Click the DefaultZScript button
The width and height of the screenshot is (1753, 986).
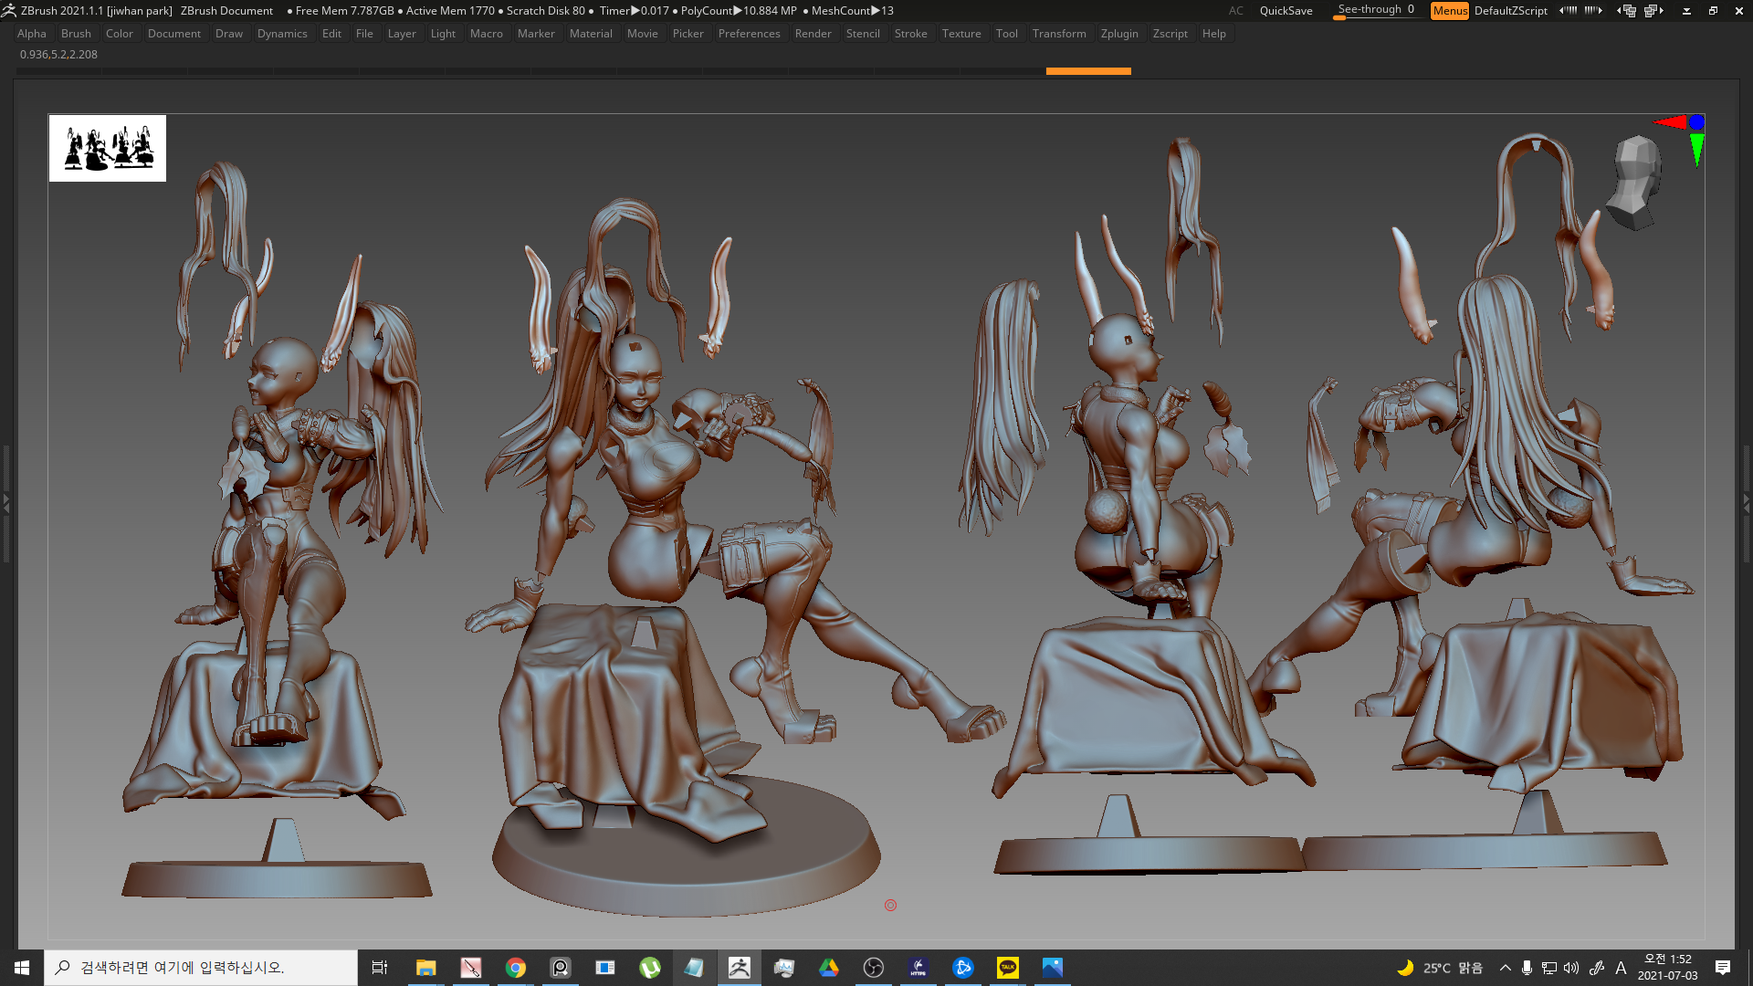point(1510,11)
